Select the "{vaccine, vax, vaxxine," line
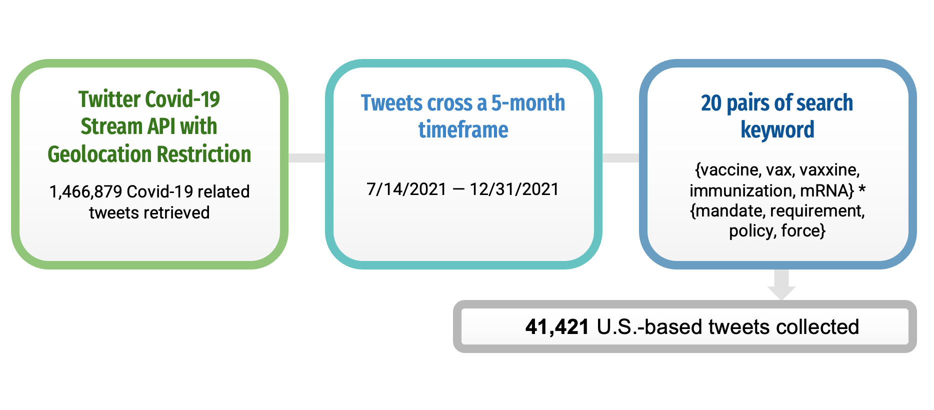 (x=777, y=170)
